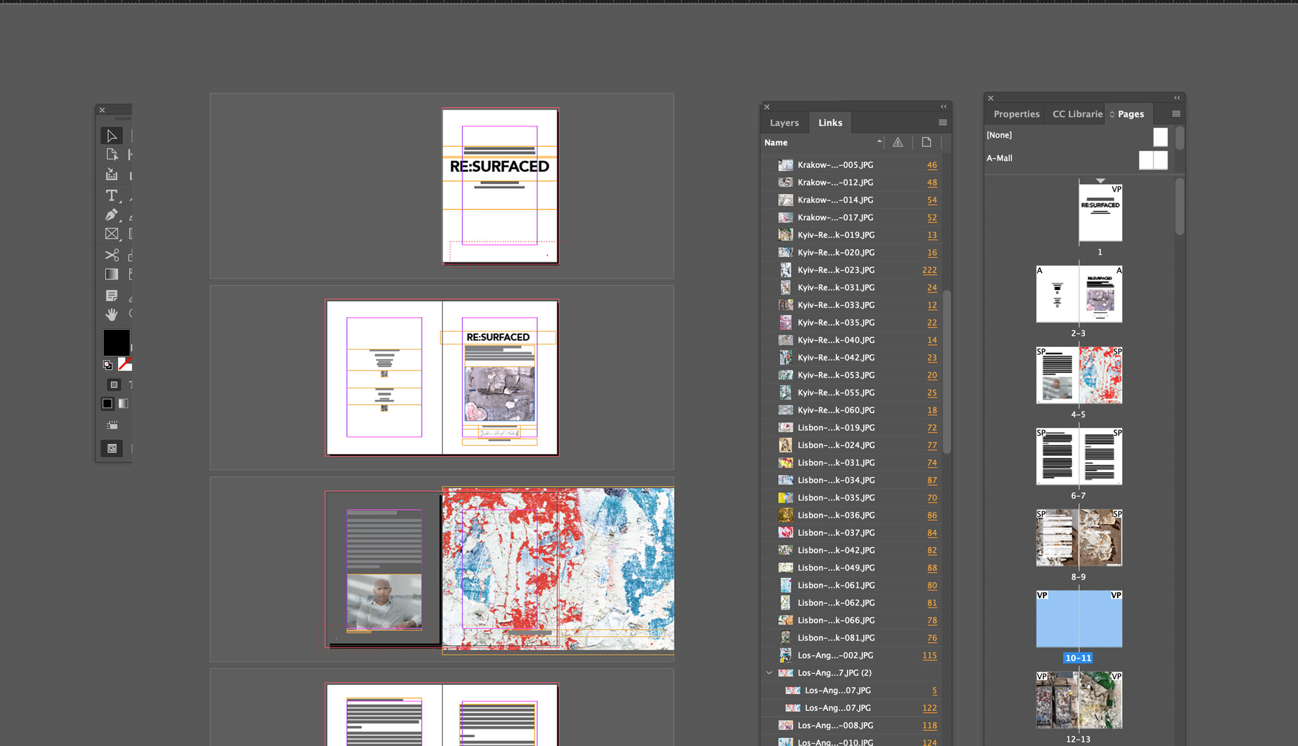Click the Links panel vertical scrollbar

[947, 372]
